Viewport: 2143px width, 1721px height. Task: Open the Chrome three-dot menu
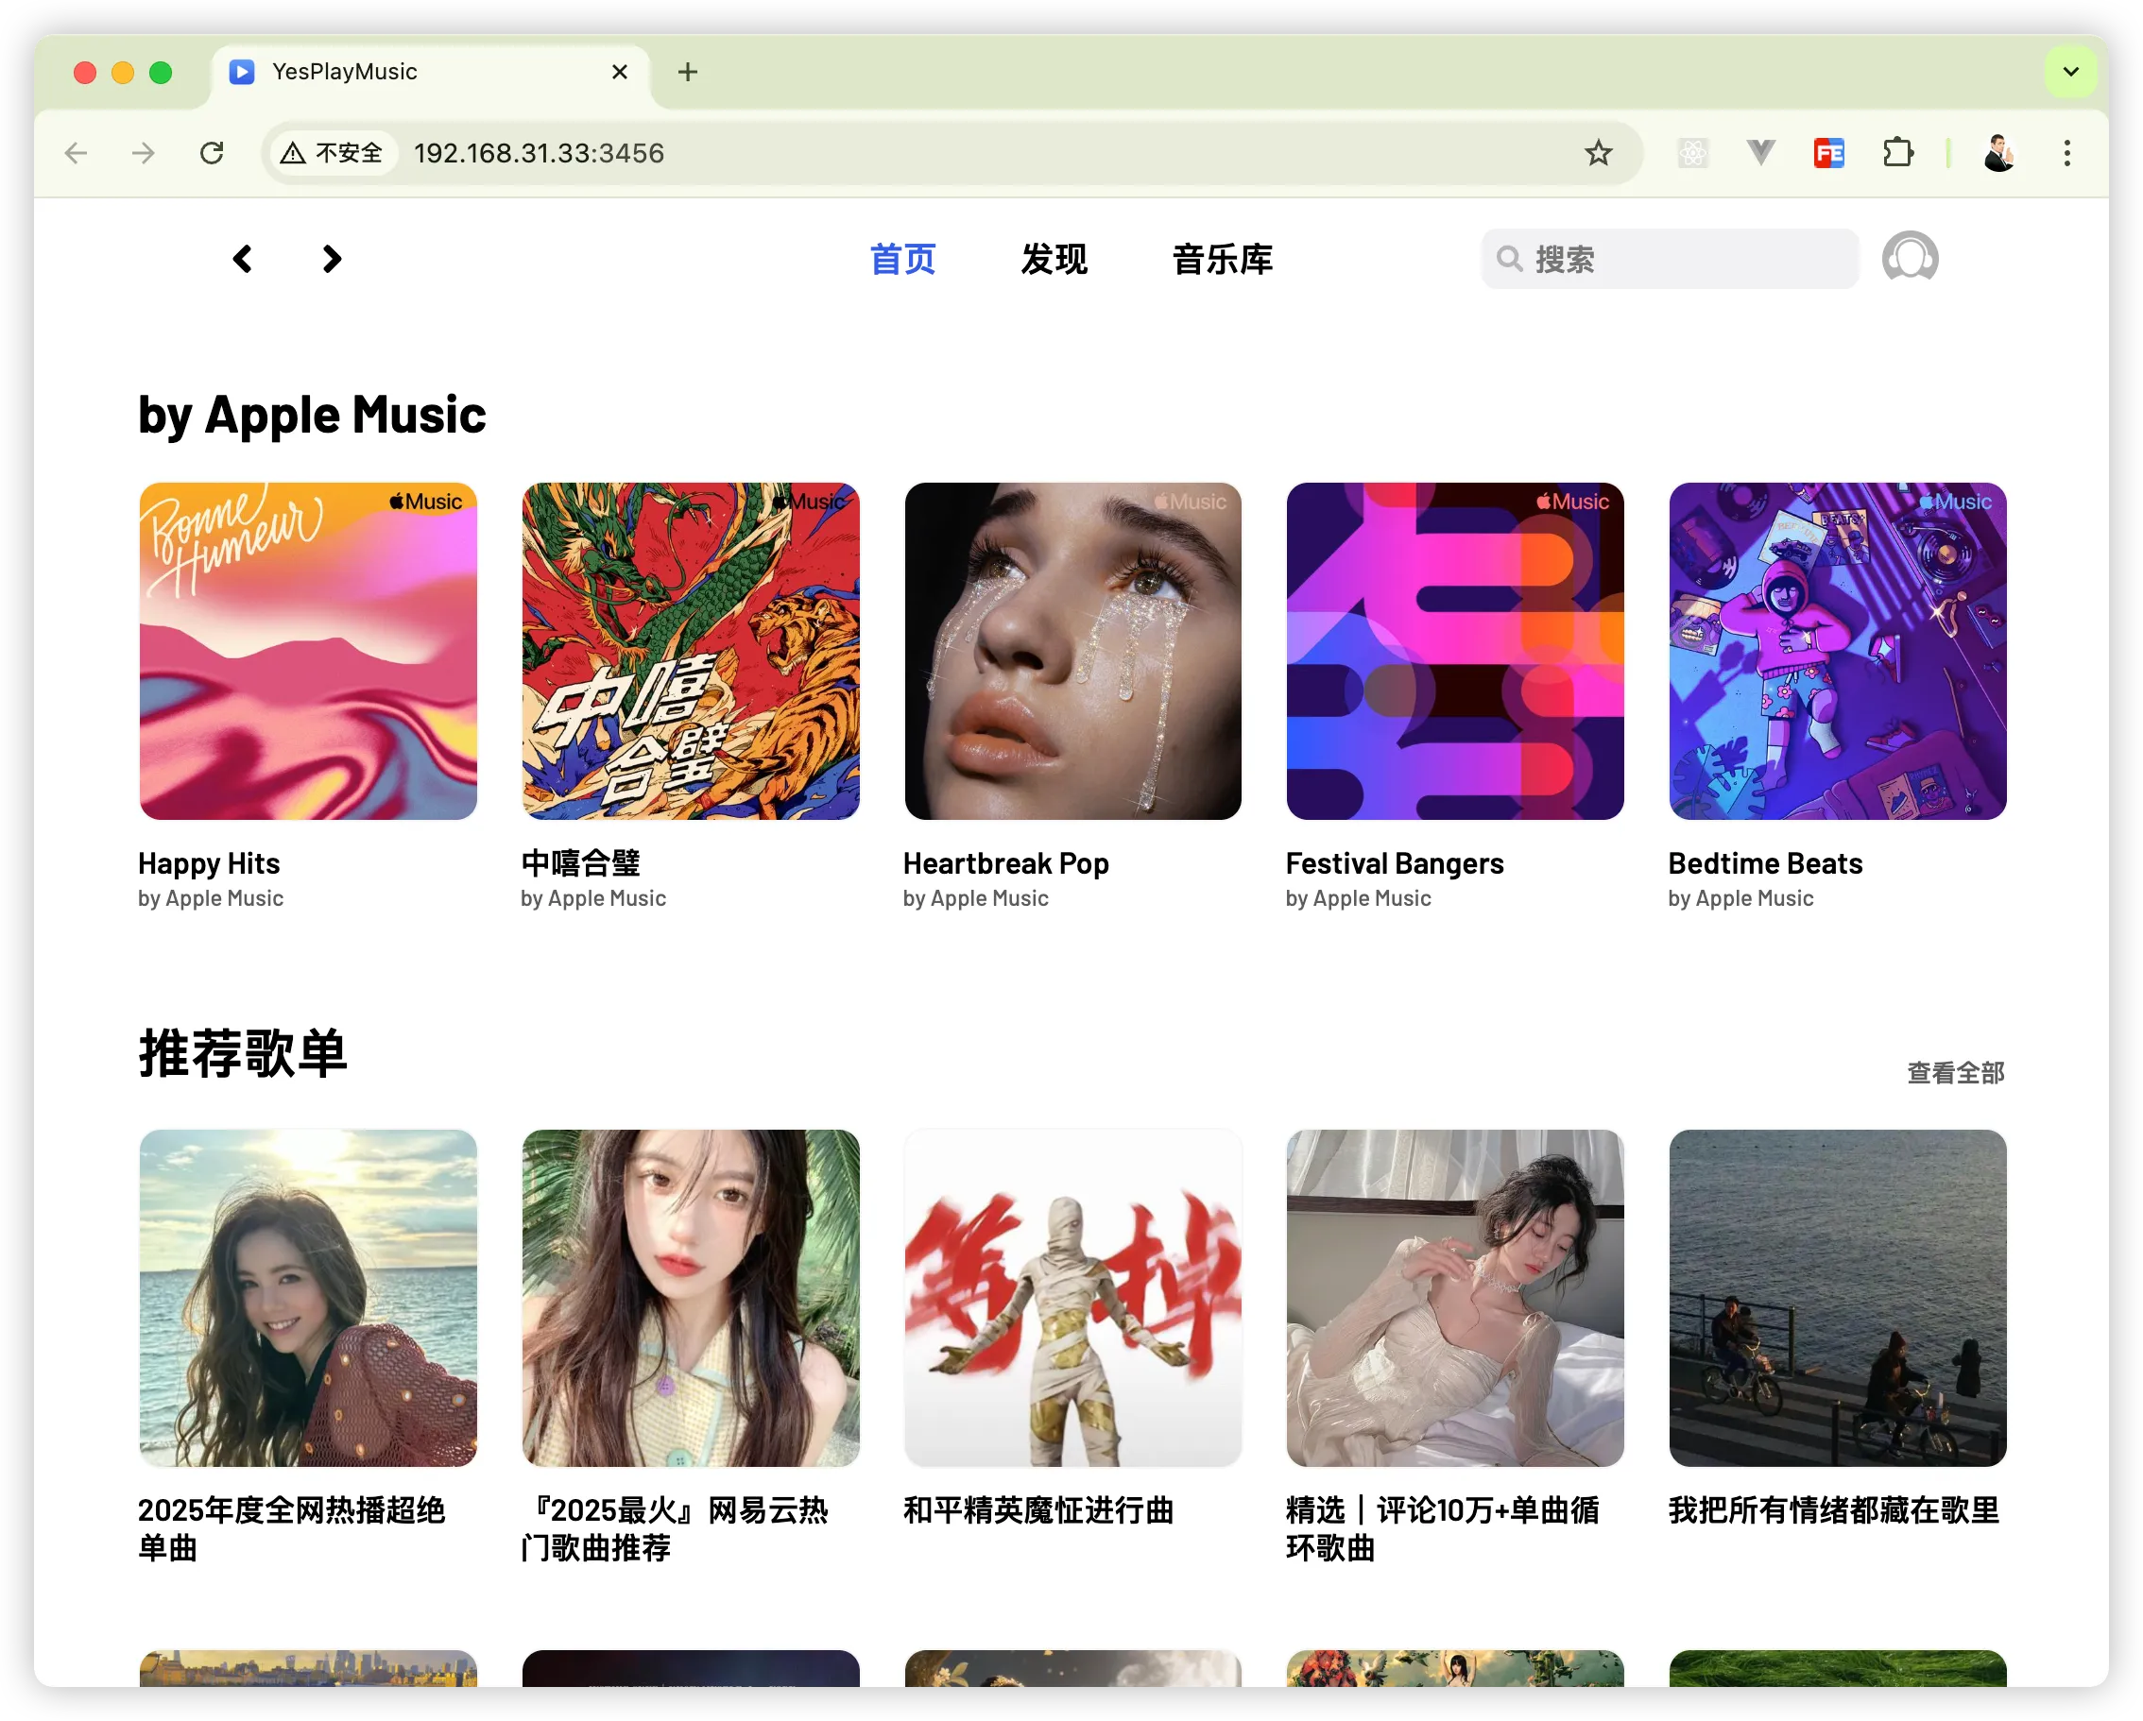[x=2066, y=153]
